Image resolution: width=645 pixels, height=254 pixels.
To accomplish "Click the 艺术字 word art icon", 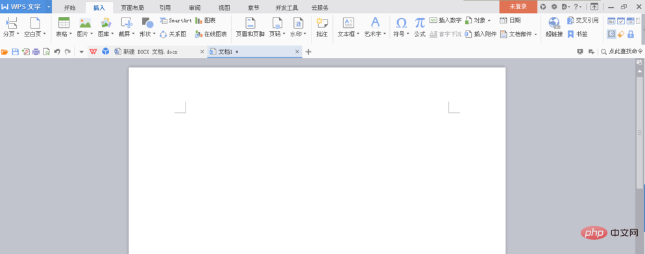I will (x=375, y=23).
